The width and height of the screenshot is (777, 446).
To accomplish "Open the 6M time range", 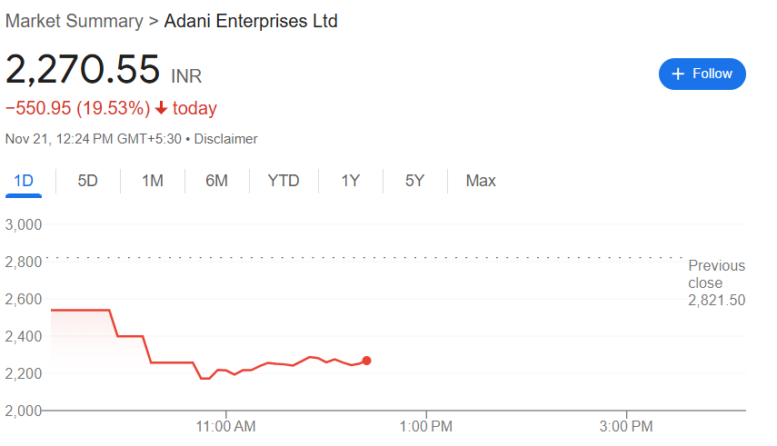I will [x=216, y=181].
